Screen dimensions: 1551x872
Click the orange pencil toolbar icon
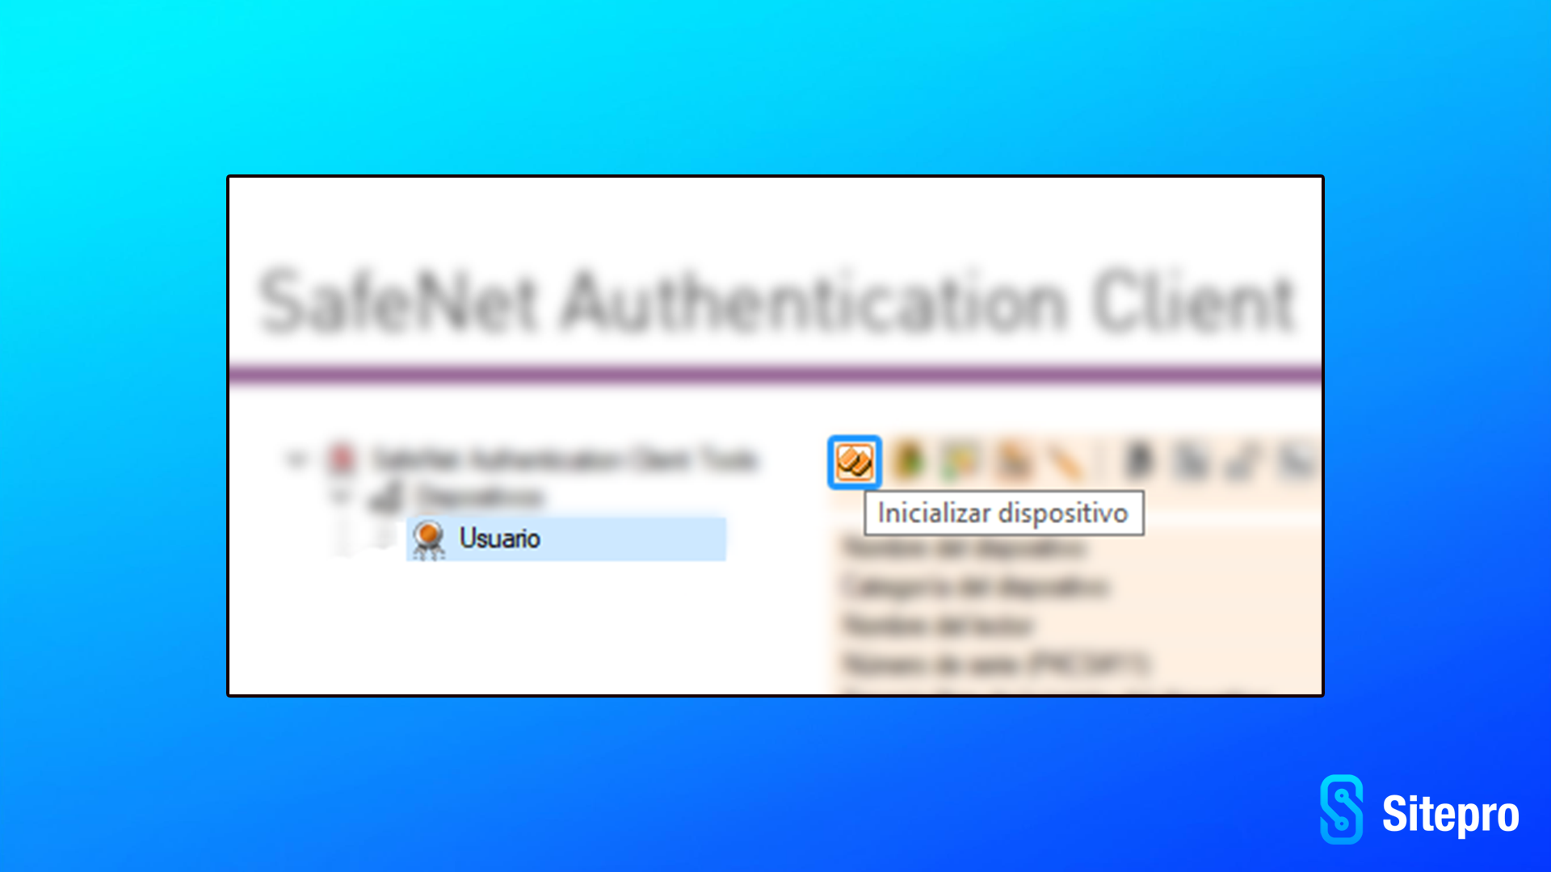pos(1065,463)
